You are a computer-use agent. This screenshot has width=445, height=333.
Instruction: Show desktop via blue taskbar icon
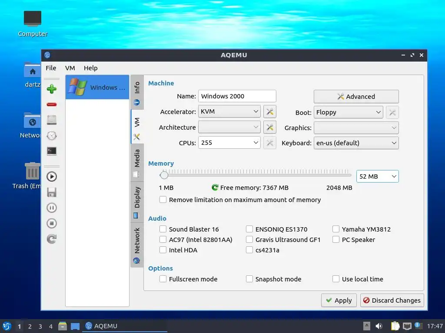click(75, 326)
